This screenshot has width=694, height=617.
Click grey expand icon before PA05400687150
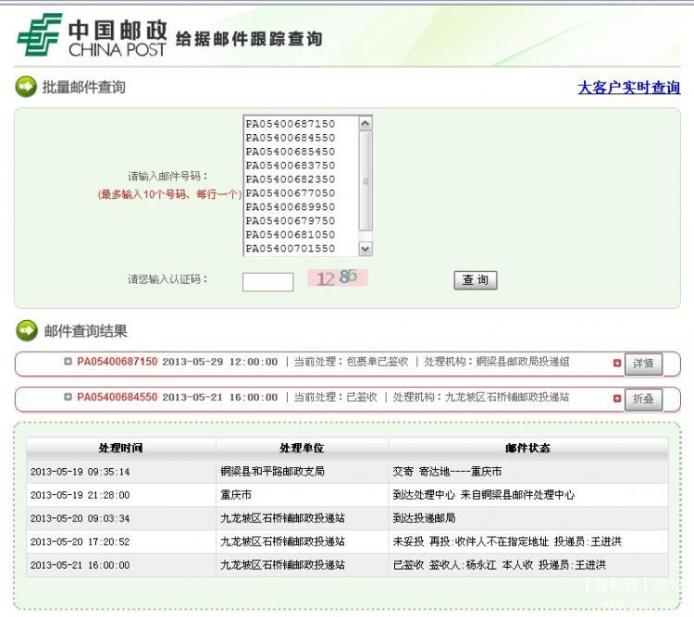click(68, 361)
